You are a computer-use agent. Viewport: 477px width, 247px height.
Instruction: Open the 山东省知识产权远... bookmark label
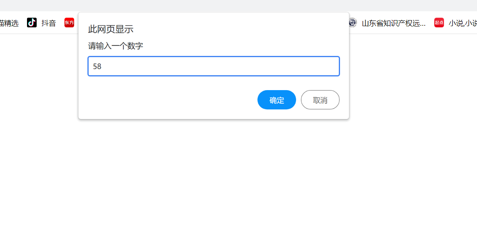[394, 23]
